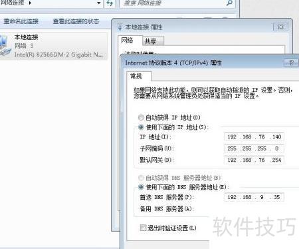Click the IP 地址 input field
Image resolution: width=299 pixels, height=249 pixels.
[x=254, y=137]
